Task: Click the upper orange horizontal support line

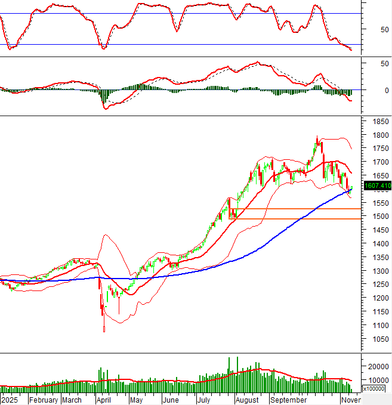Action: pos(298,209)
